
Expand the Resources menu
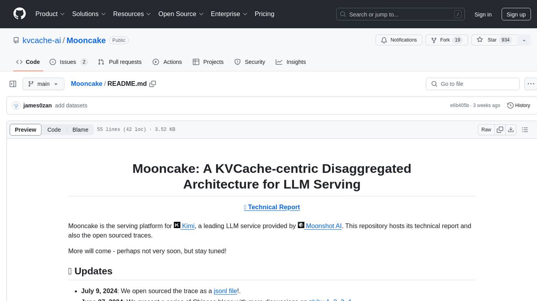click(132, 14)
